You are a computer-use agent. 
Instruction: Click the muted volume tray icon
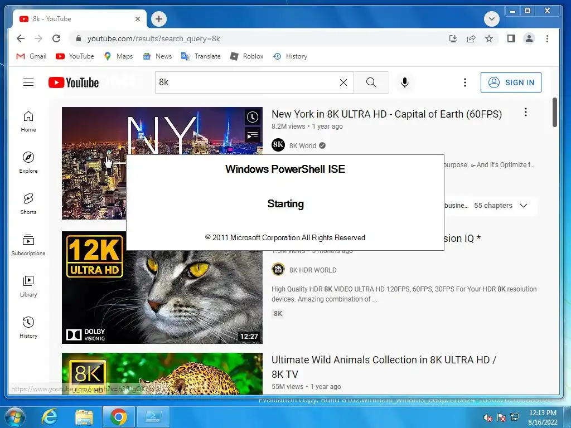click(488, 417)
